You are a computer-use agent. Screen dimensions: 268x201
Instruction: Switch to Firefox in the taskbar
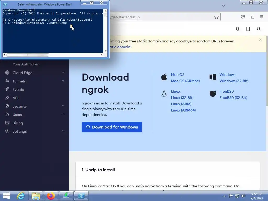(x=51, y=196)
